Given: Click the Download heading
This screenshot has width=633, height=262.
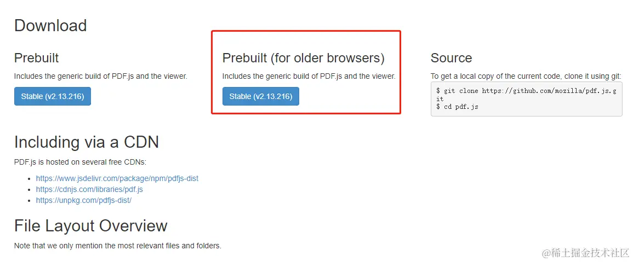Looking at the screenshot, I should pos(50,26).
